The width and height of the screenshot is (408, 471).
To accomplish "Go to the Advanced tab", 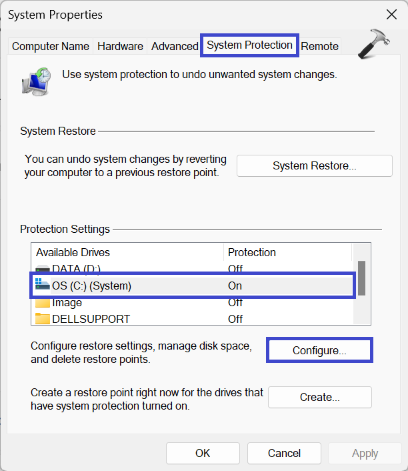I will click(175, 46).
